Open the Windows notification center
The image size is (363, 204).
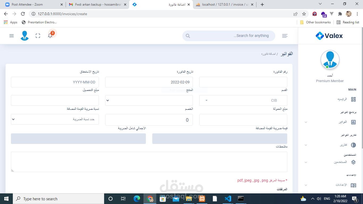click(355, 198)
